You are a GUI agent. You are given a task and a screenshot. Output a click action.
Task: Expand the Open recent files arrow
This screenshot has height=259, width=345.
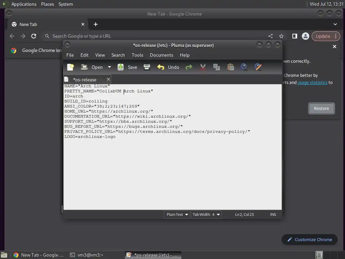109,67
